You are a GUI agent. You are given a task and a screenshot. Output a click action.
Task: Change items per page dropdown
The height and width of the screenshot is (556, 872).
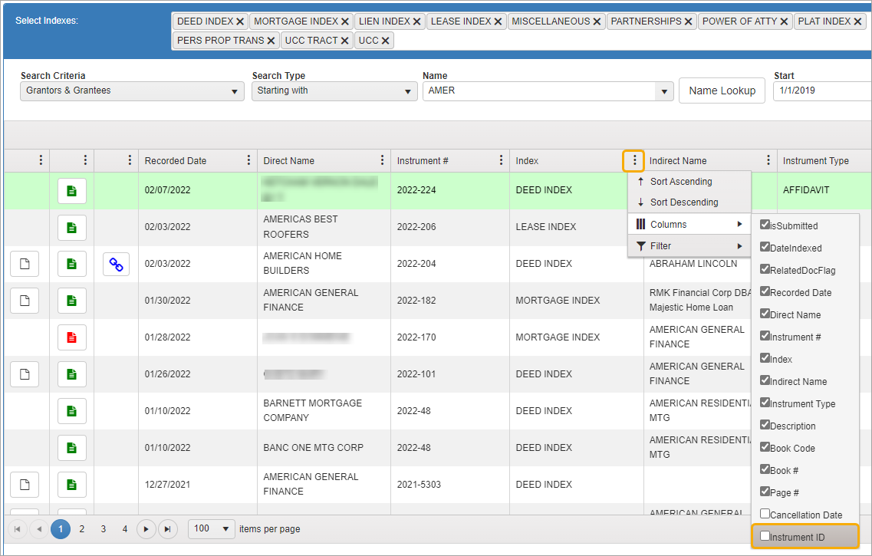coord(212,529)
